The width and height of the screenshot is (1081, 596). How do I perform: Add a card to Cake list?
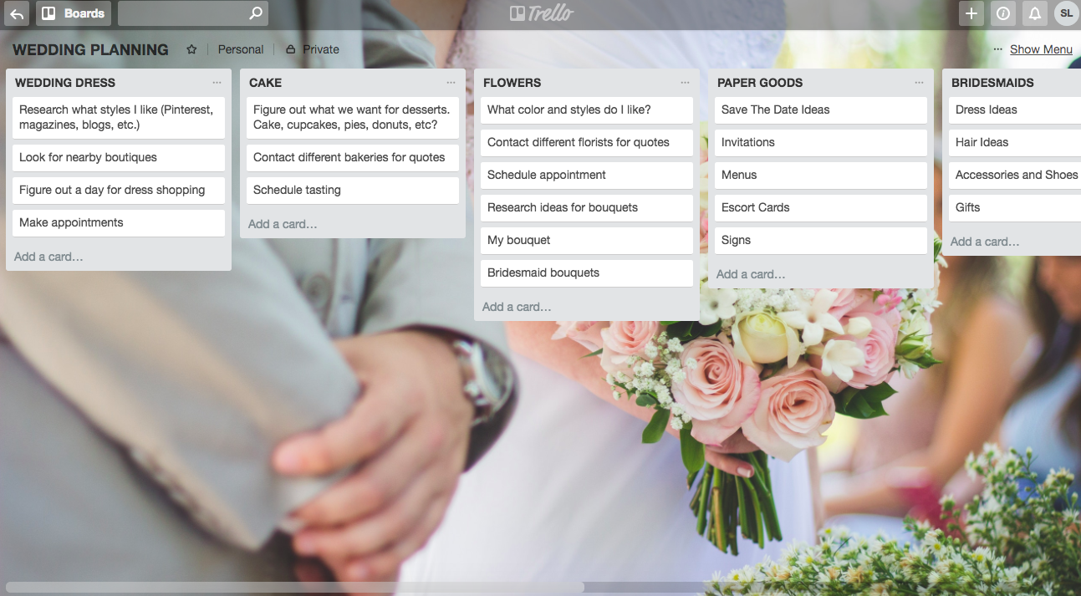tap(283, 224)
